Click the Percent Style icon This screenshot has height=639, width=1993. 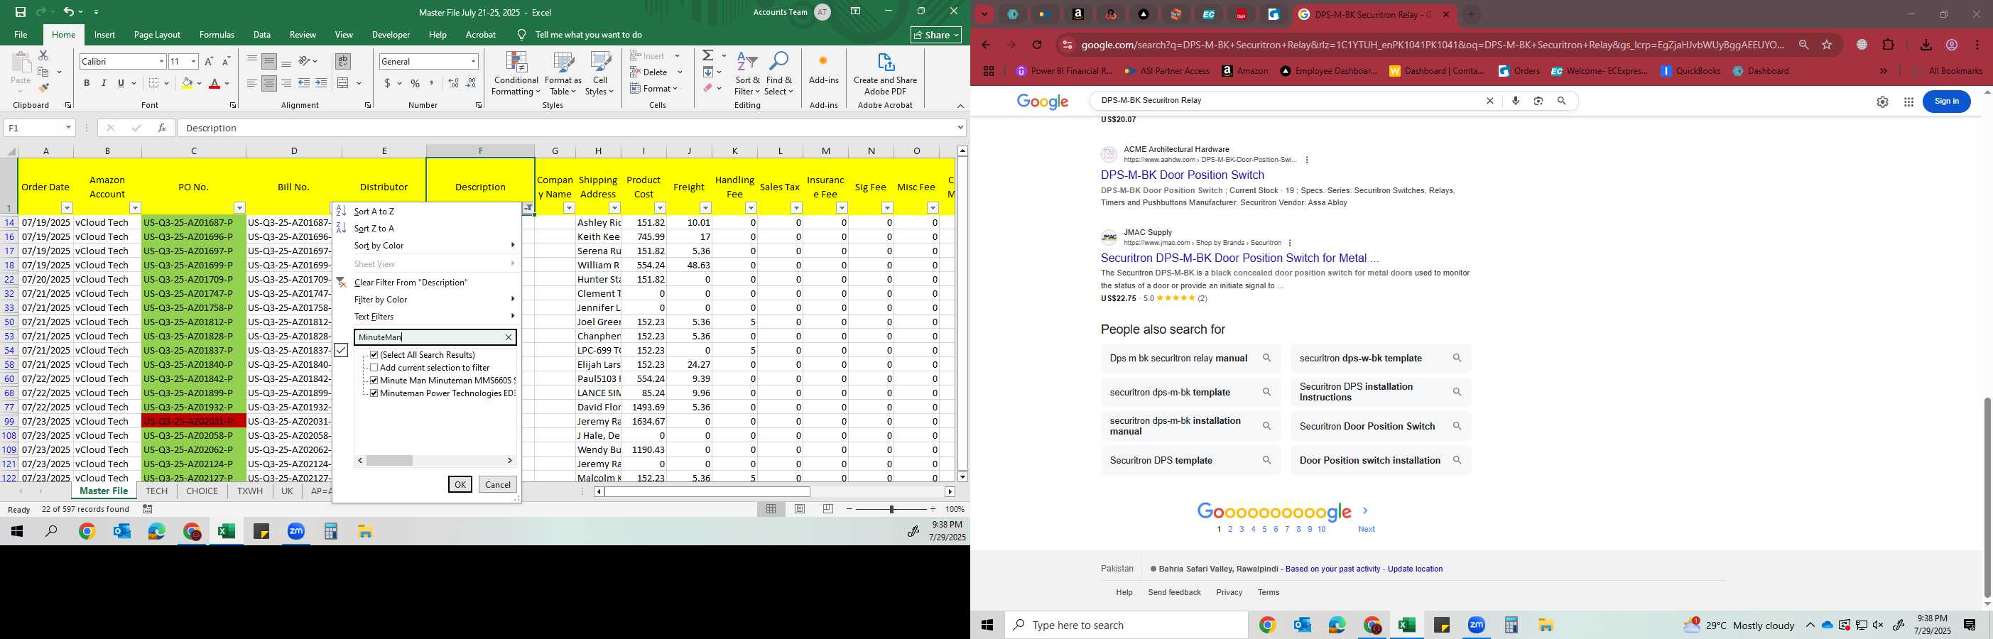(416, 83)
